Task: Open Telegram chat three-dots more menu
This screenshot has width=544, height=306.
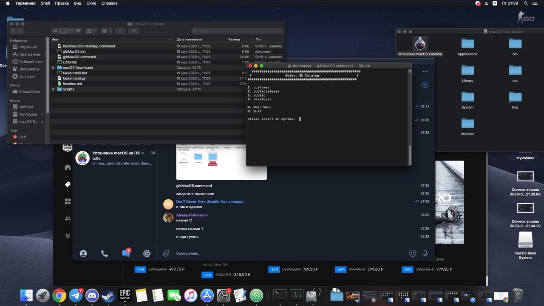Action: (425, 71)
